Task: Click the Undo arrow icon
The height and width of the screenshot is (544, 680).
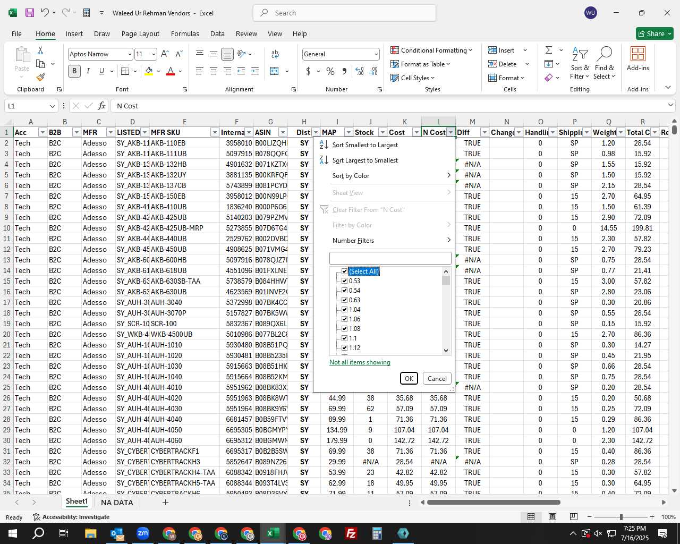Action: [45, 13]
